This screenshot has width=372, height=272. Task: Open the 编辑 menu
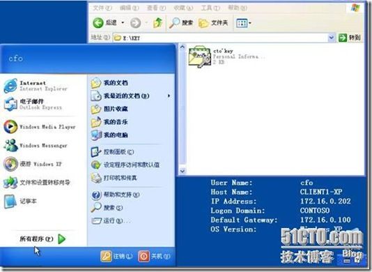click(x=129, y=8)
